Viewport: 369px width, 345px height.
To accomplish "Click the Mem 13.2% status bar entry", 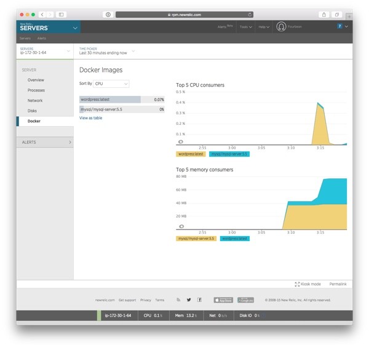I will point(186,315).
